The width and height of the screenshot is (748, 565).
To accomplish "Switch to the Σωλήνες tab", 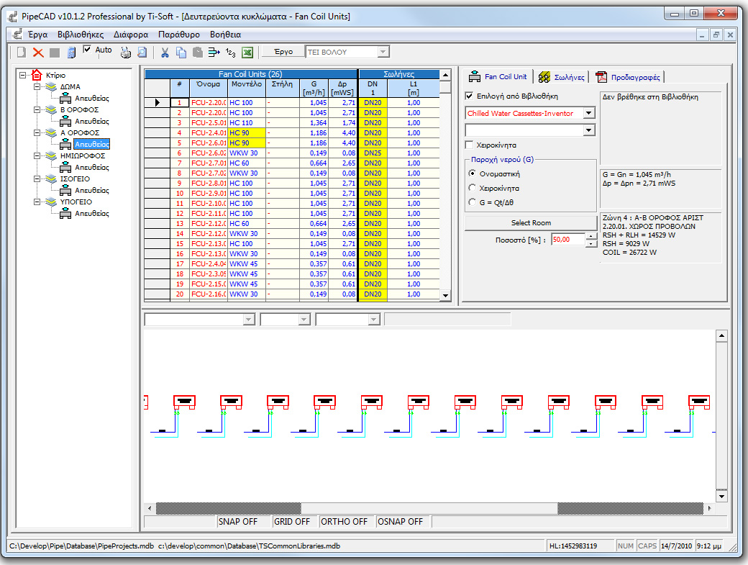I will coord(567,76).
